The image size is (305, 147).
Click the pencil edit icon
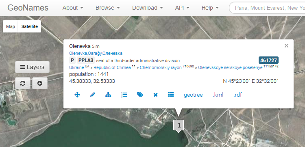[x=93, y=95]
